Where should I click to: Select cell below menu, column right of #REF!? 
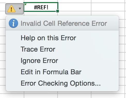[74, 96]
